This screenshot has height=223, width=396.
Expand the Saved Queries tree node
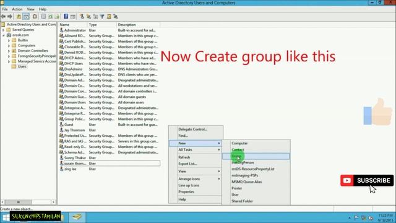point(4,30)
